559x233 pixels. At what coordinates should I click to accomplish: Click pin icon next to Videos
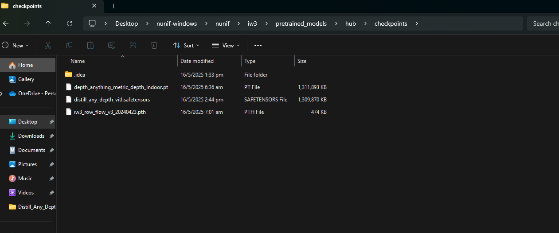coord(51,193)
